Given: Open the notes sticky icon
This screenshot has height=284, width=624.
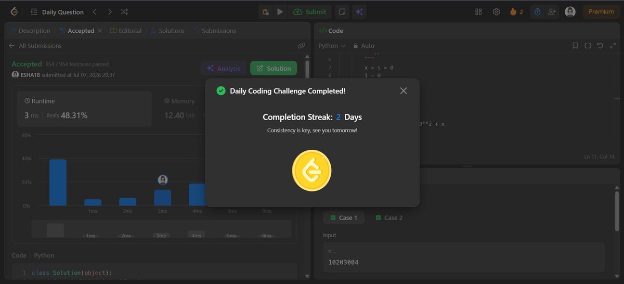Looking at the screenshot, I should pos(342,11).
